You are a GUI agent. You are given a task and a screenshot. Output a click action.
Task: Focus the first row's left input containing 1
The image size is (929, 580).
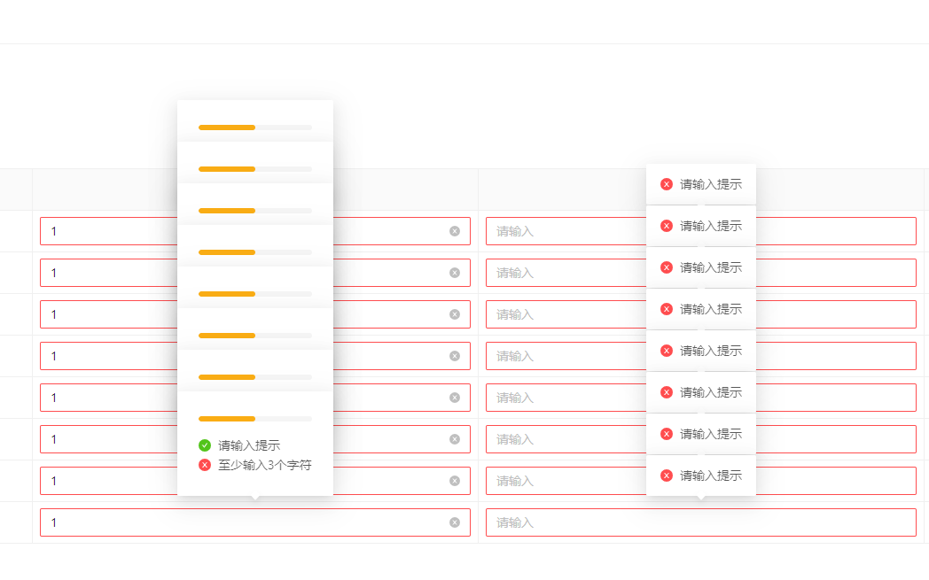(255, 231)
